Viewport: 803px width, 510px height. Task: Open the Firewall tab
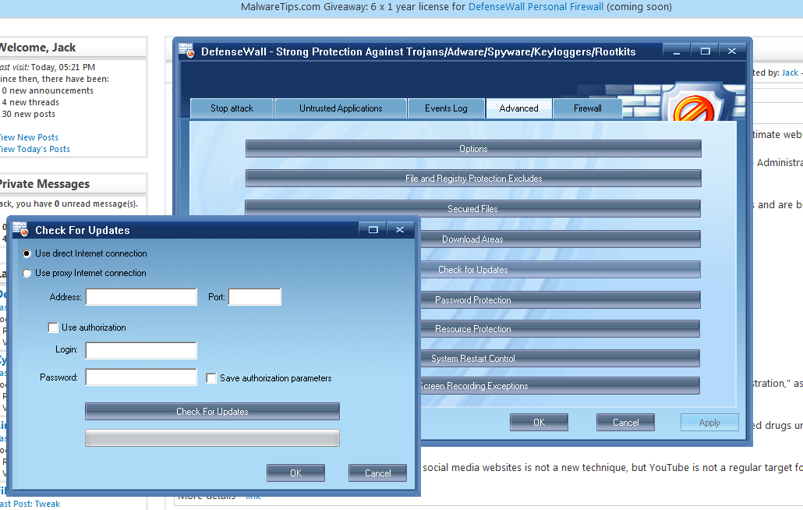coord(587,108)
